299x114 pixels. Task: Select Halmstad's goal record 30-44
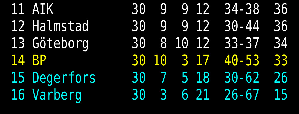pyautogui.click(x=242, y=26)
